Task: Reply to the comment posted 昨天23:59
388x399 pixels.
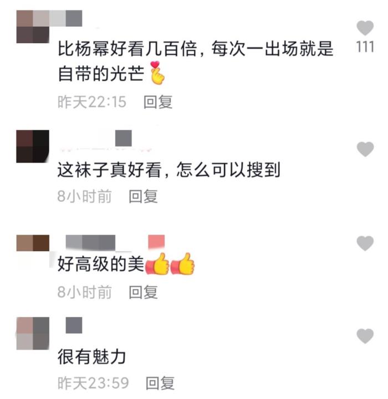Action: (160, 383)
